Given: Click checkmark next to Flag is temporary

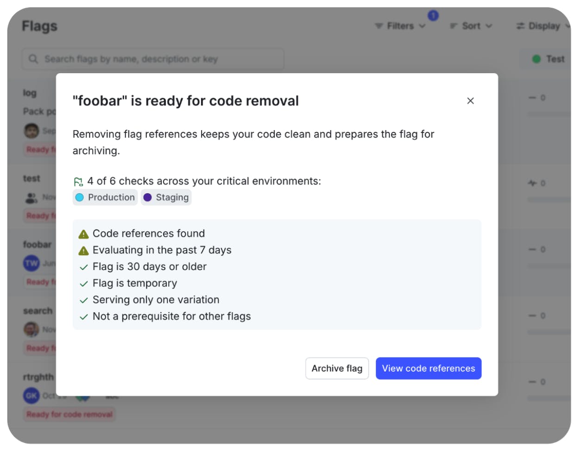Looking at the screenshot, I should (84, 283).
